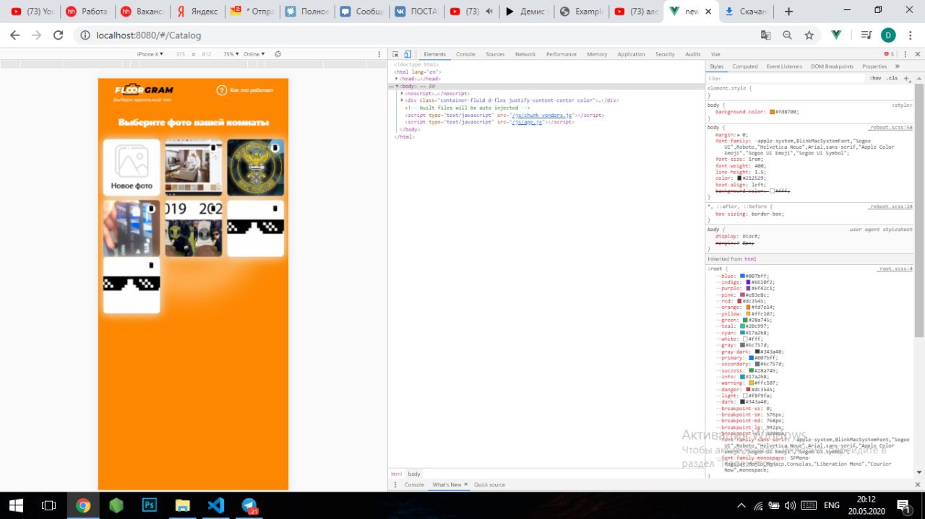
Task: Delete the gold eagle emblem photo
Action: tap(275, 147)
